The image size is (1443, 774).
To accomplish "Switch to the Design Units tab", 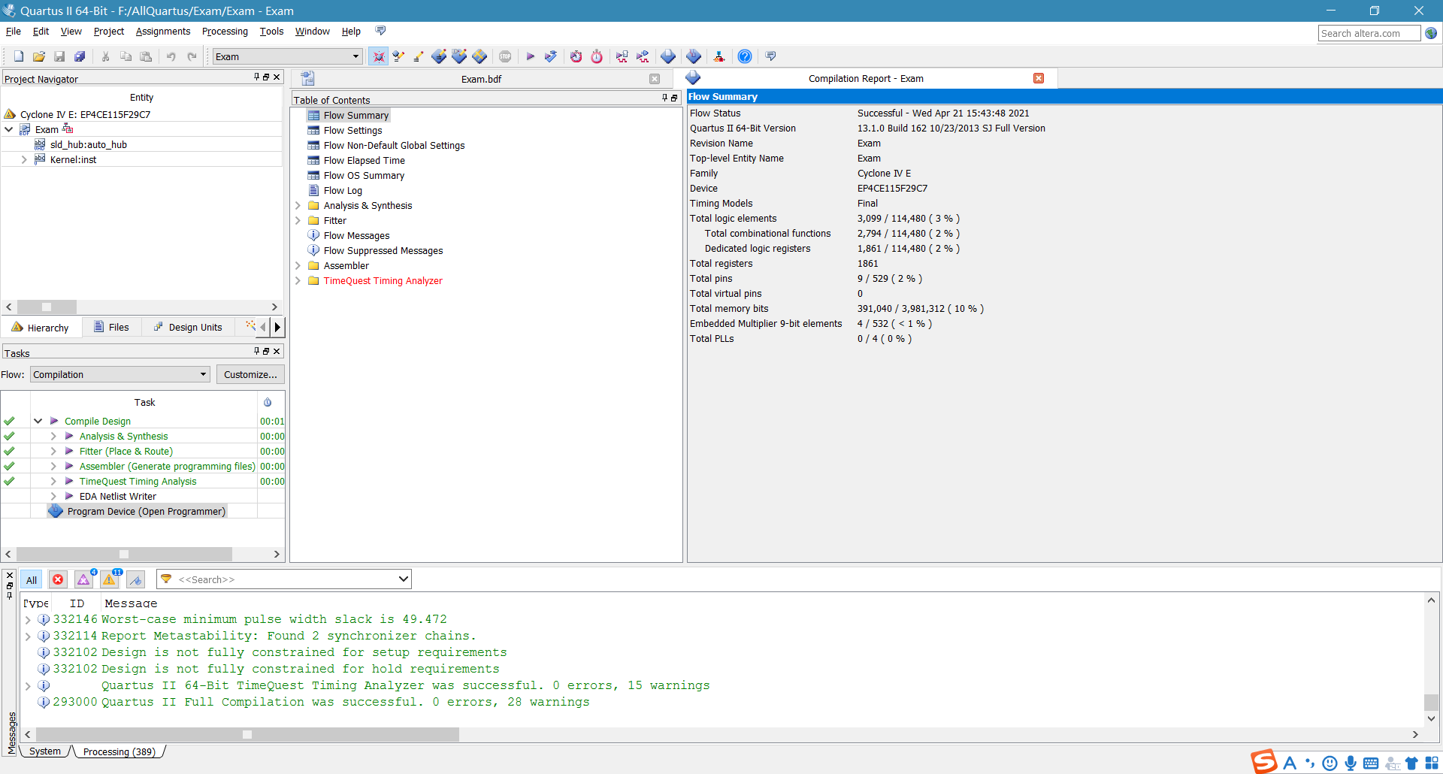I will tap(188, 327).
